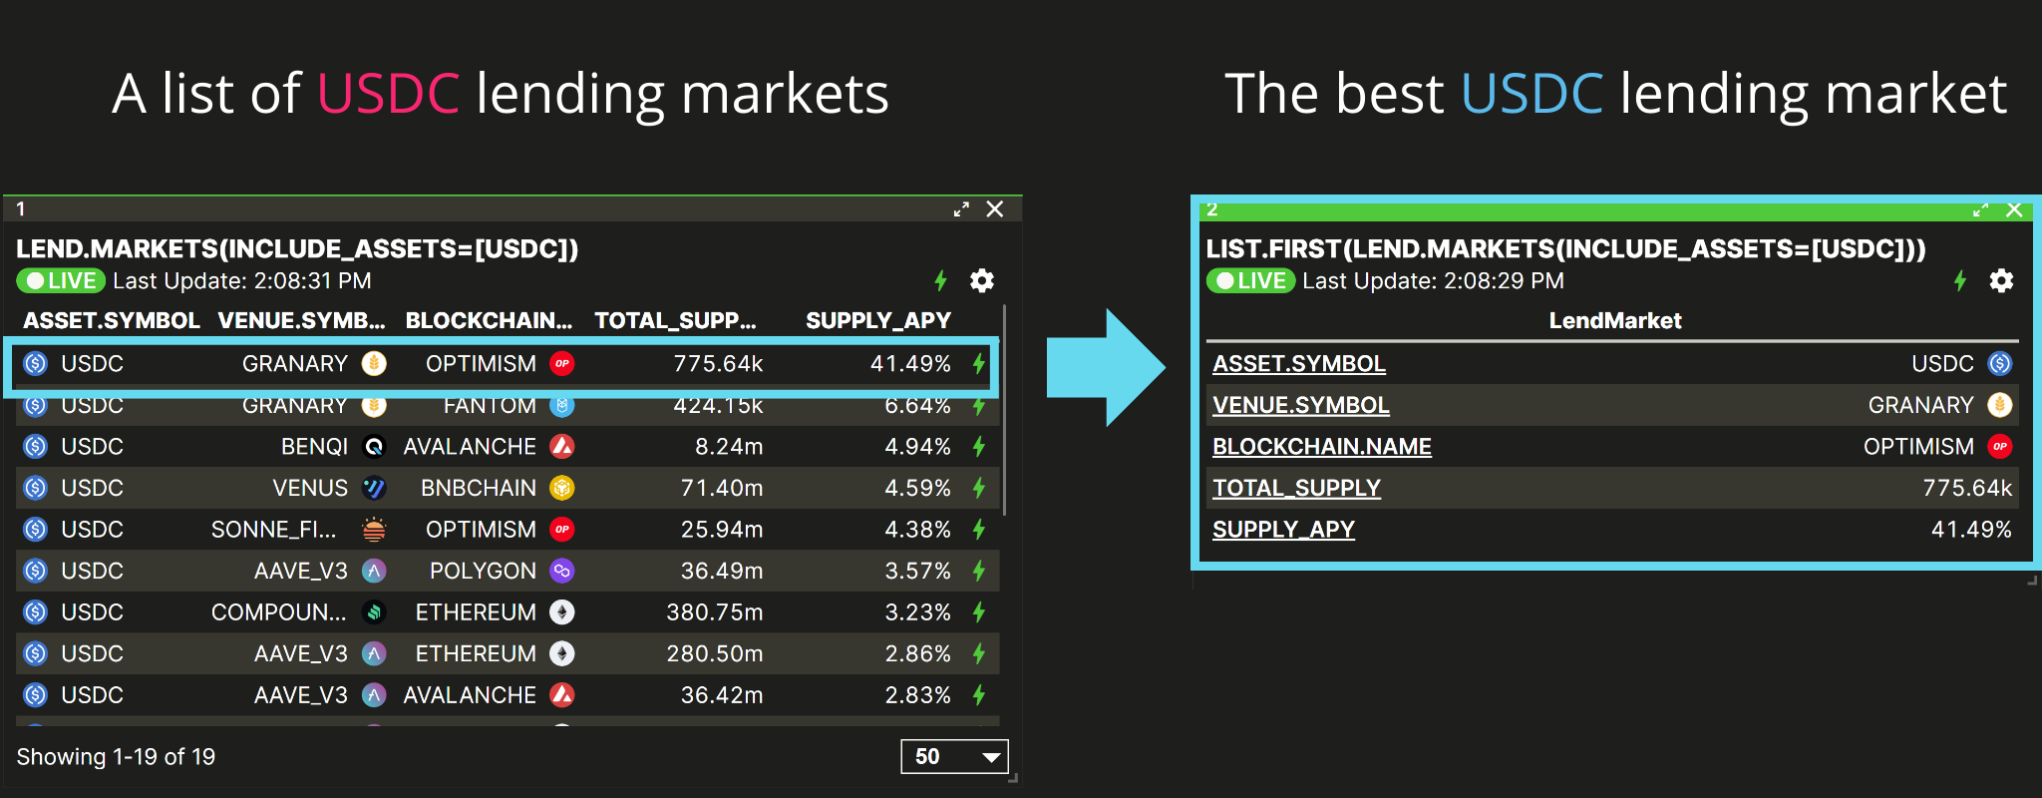Select the SONNE_FI... venue cell

(274, 530)
